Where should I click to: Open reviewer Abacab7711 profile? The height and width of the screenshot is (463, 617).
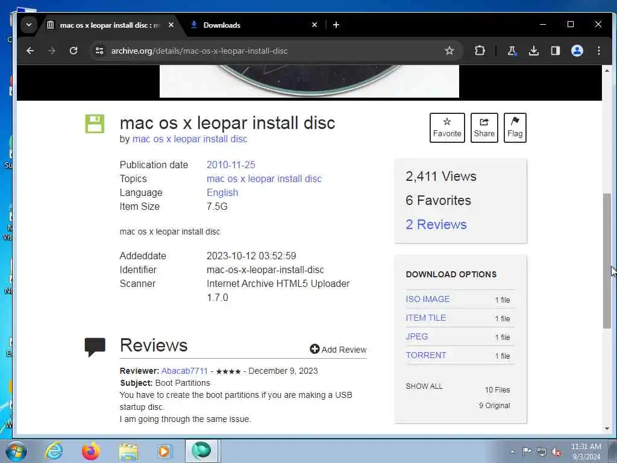coord(184,371)
